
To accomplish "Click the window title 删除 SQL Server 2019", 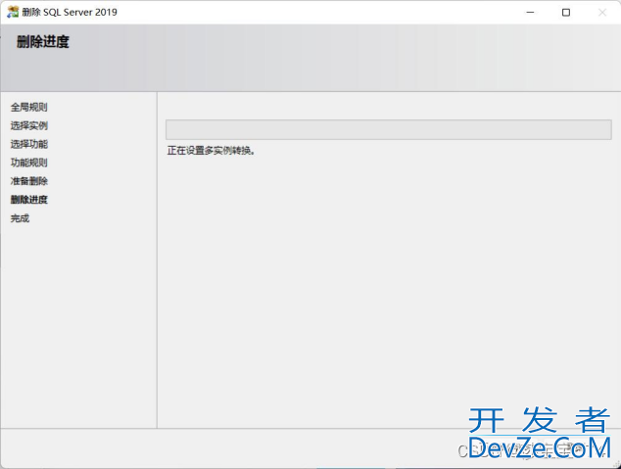I will coord(70,12).
